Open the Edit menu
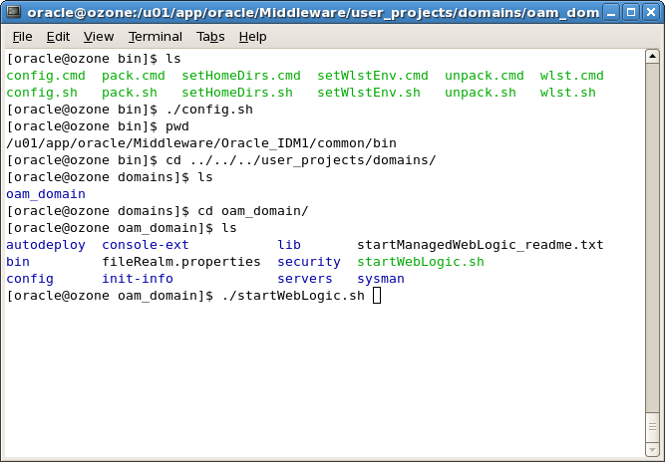This screenshot has width=665, height=462. (x=58, y=37)
